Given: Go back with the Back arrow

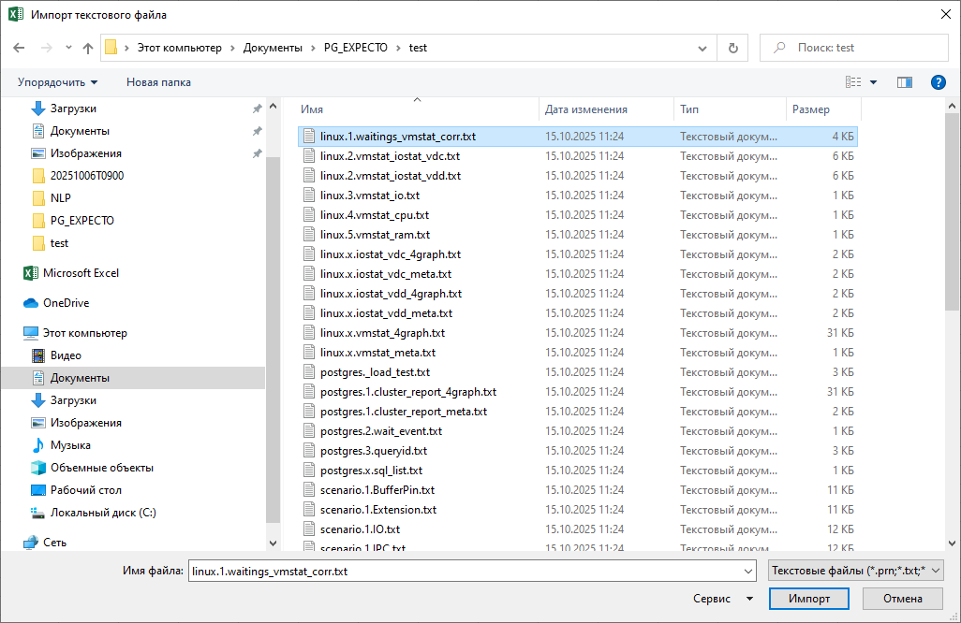Looking at the screenshot, I should tap(19, 48).
